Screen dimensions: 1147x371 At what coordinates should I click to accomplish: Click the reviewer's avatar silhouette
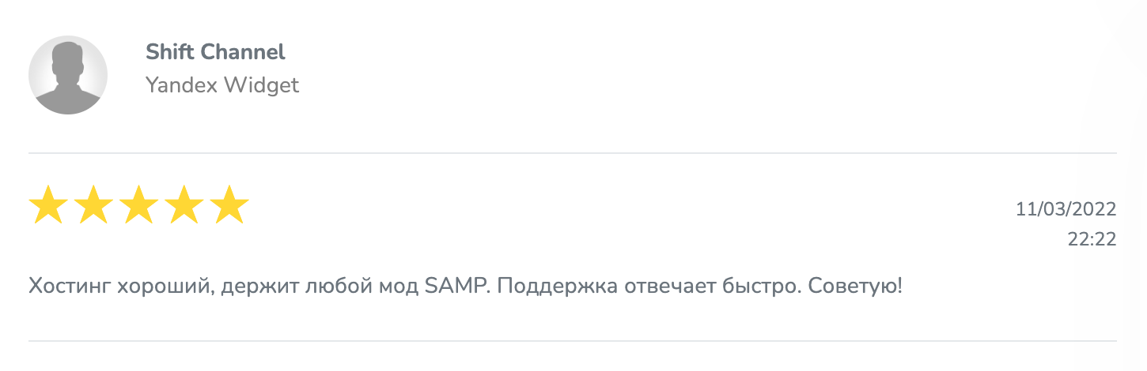tap(68, 75)
